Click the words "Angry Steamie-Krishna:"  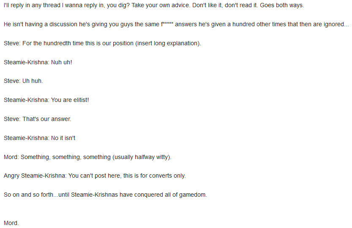click(x=35, y=176)
